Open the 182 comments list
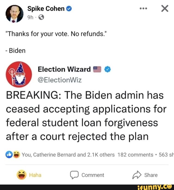 coord(135,155)
